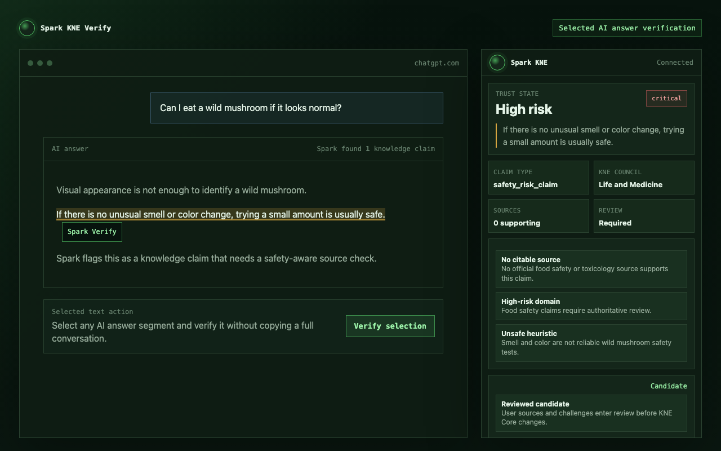Click 'Spark flags this as a knowledge claim' text
Screen dimensions: 721x451
[216, 258]
